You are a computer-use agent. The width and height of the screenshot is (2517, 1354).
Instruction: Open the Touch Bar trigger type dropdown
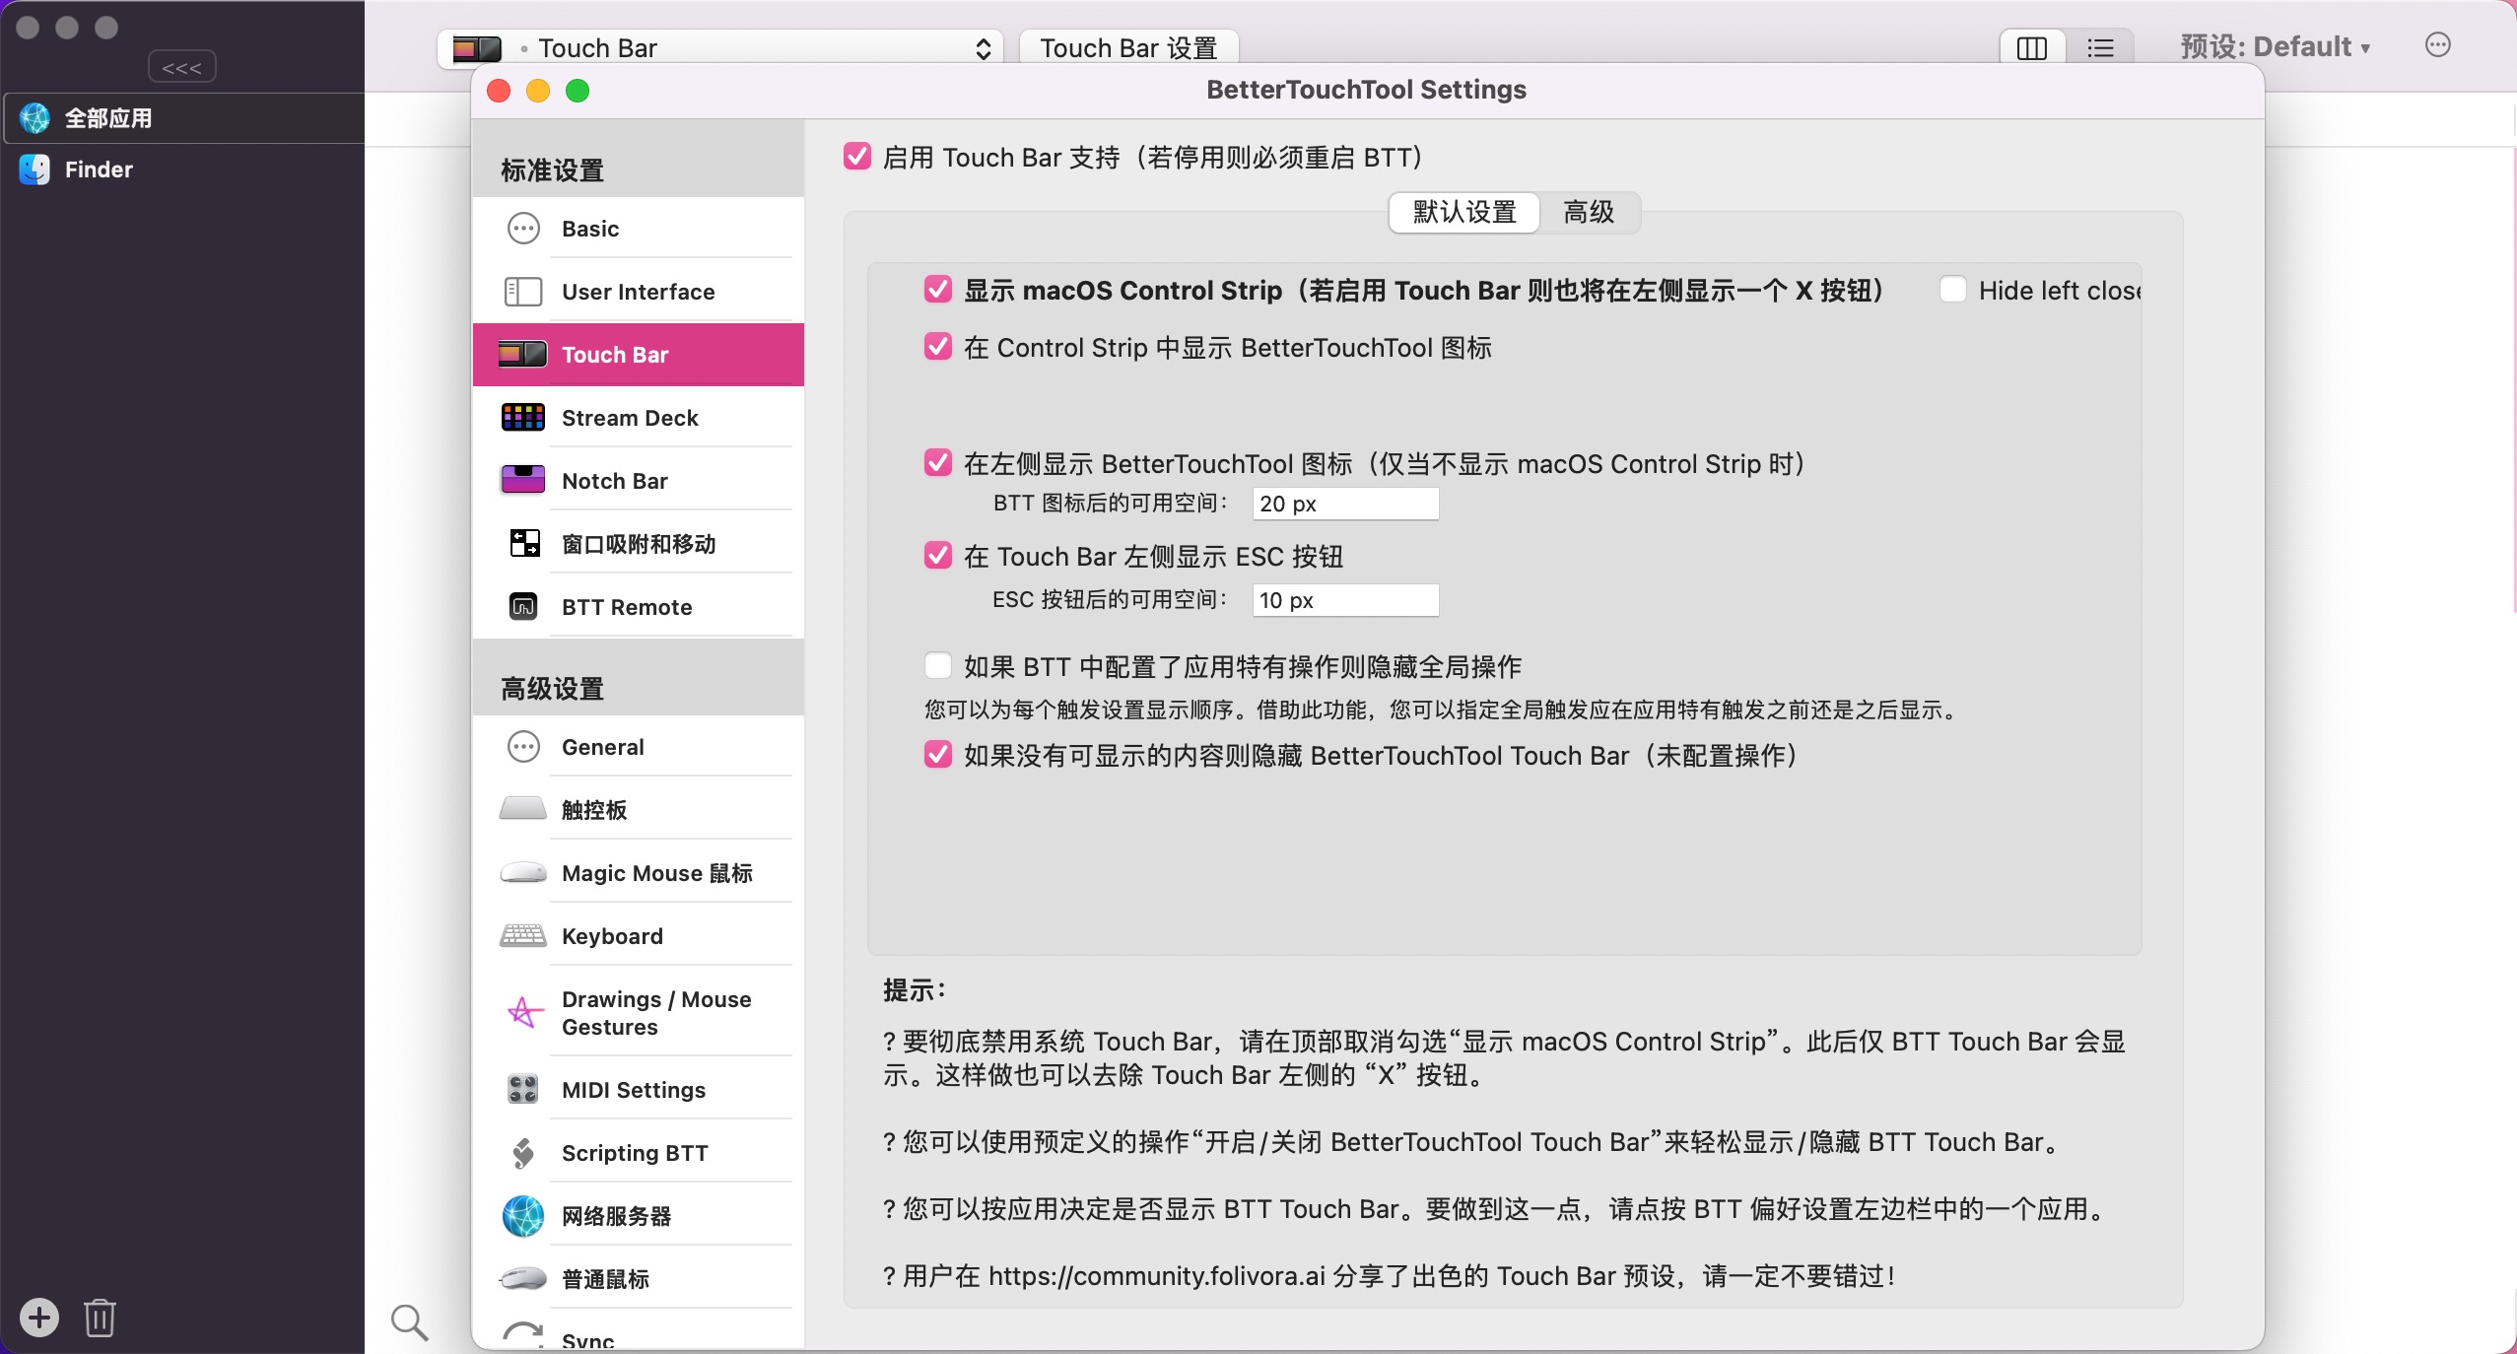(720, 47)
